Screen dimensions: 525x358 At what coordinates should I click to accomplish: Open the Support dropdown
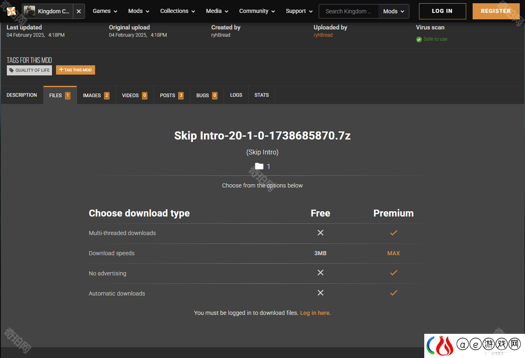(299, 11)
